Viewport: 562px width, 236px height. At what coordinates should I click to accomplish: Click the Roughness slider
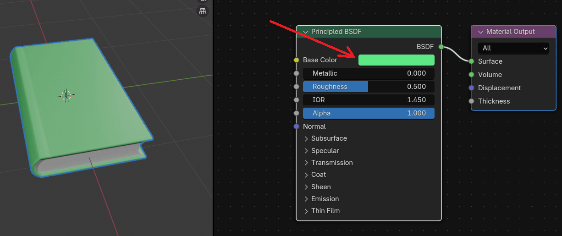click(x=369, y=87)
